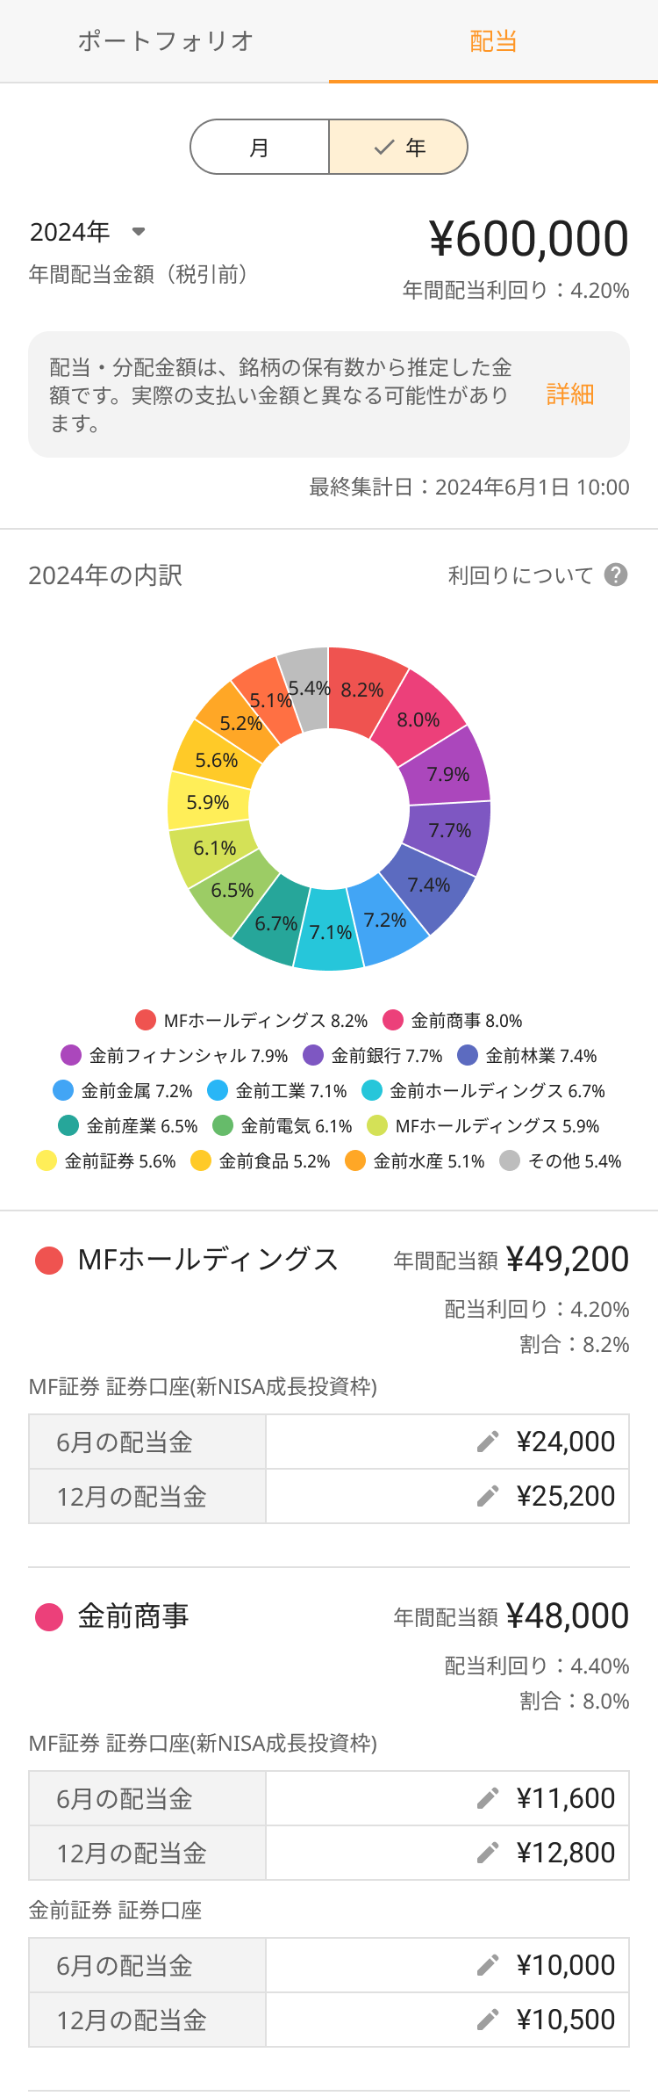Edit MFホールディングス 12月 dividend ¥25,200 pencil
This screenshot has width=658, height=2096.
pyautogui.click(x=488, y=1496)
